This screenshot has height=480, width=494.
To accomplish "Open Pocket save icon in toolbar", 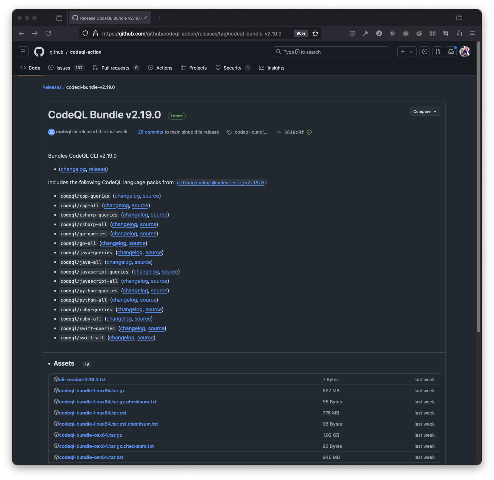I will (x=352, y=33).
